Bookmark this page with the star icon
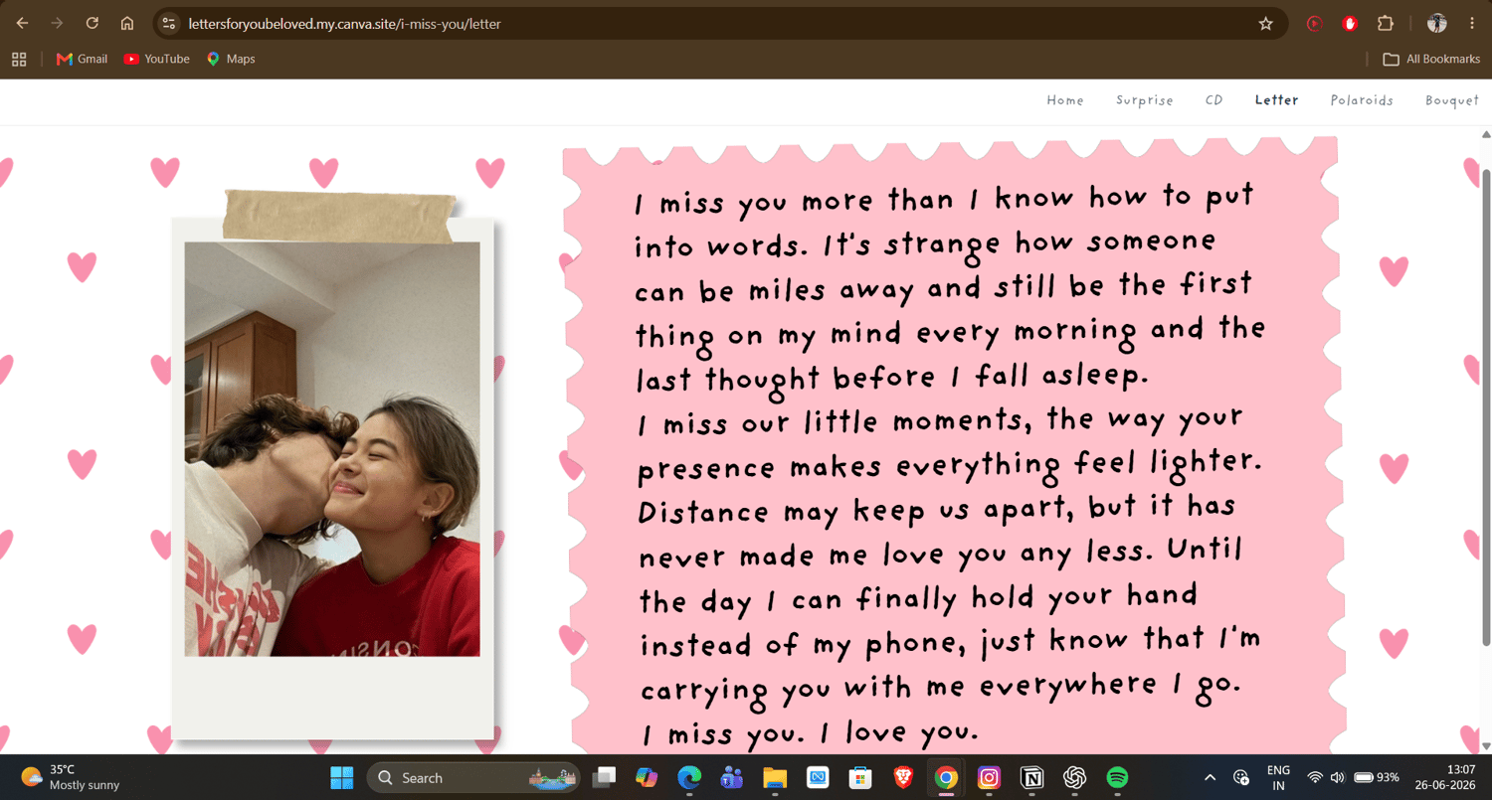The image size is (1492, 800). tap(1265, 23)
